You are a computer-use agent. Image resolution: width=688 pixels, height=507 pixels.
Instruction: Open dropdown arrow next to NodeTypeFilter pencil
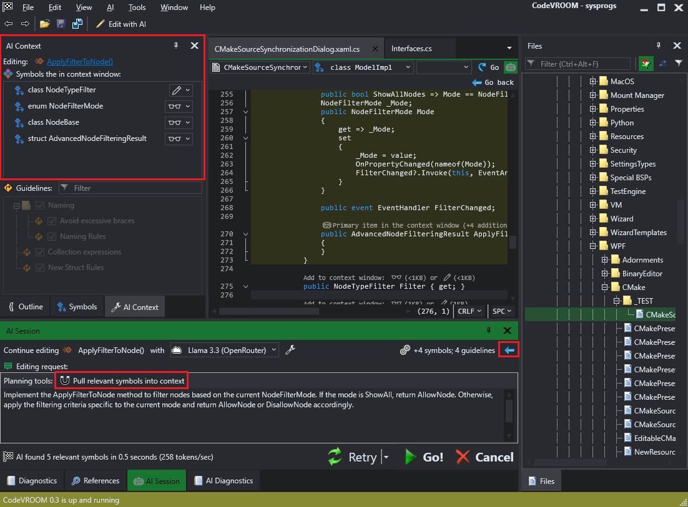click(188, 90)
